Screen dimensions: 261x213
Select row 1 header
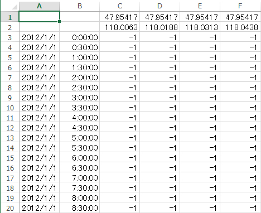9,17
